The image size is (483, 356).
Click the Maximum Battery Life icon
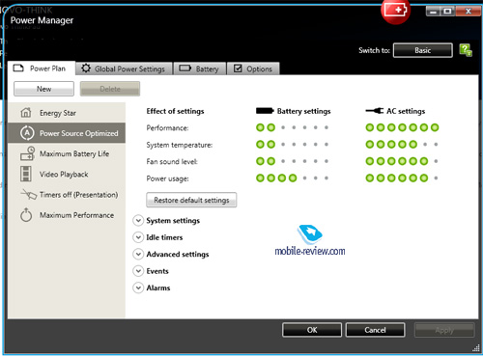coord(27,153)
